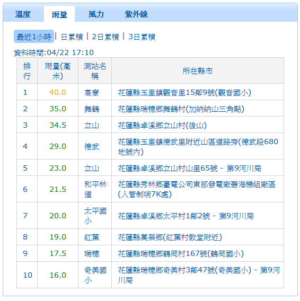Click the 23.0 rainfall value
Image resolution: width=300 pixels, height=301 pixels.
(x=58, y=168)
